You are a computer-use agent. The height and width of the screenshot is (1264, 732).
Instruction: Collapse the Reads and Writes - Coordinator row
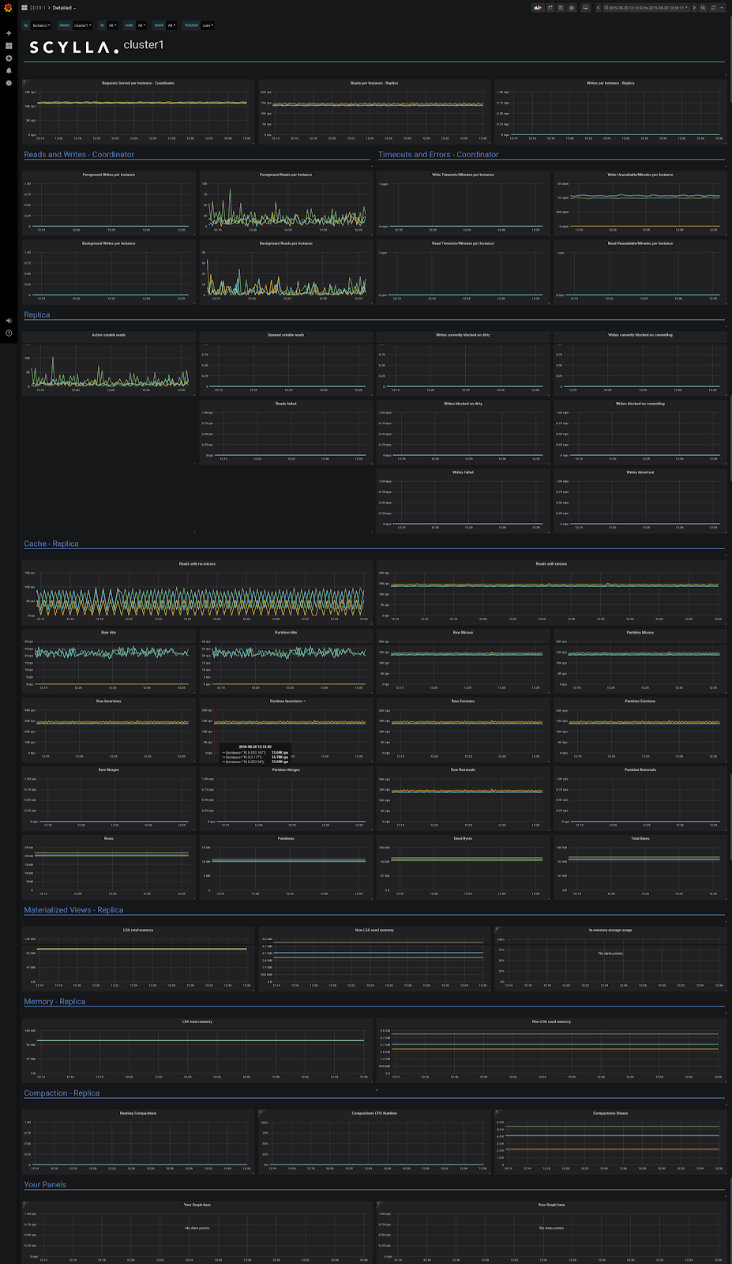[79, 155]
